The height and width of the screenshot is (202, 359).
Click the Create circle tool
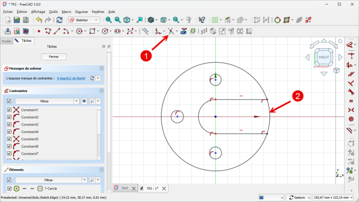[79, 31]
